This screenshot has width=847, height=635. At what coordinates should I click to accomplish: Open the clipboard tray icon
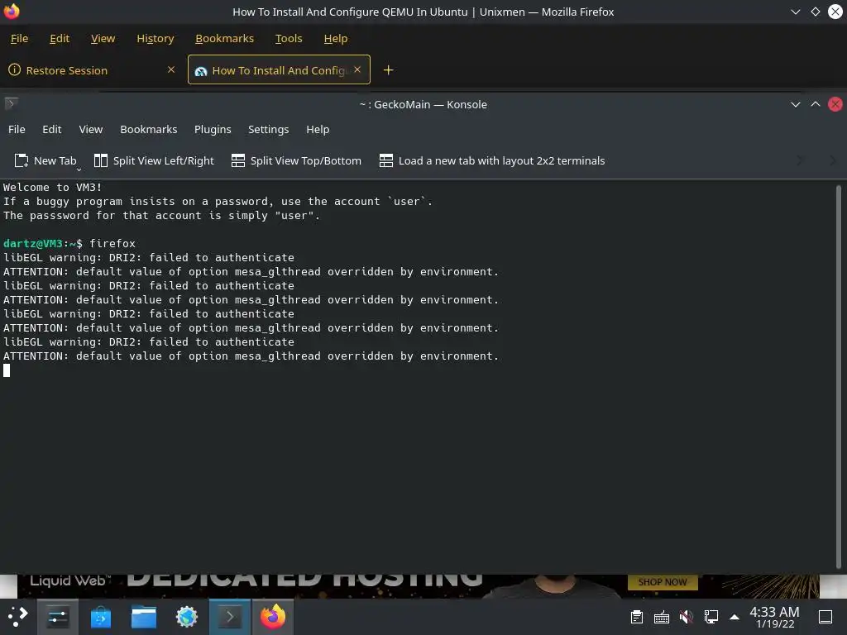point(637,617)
